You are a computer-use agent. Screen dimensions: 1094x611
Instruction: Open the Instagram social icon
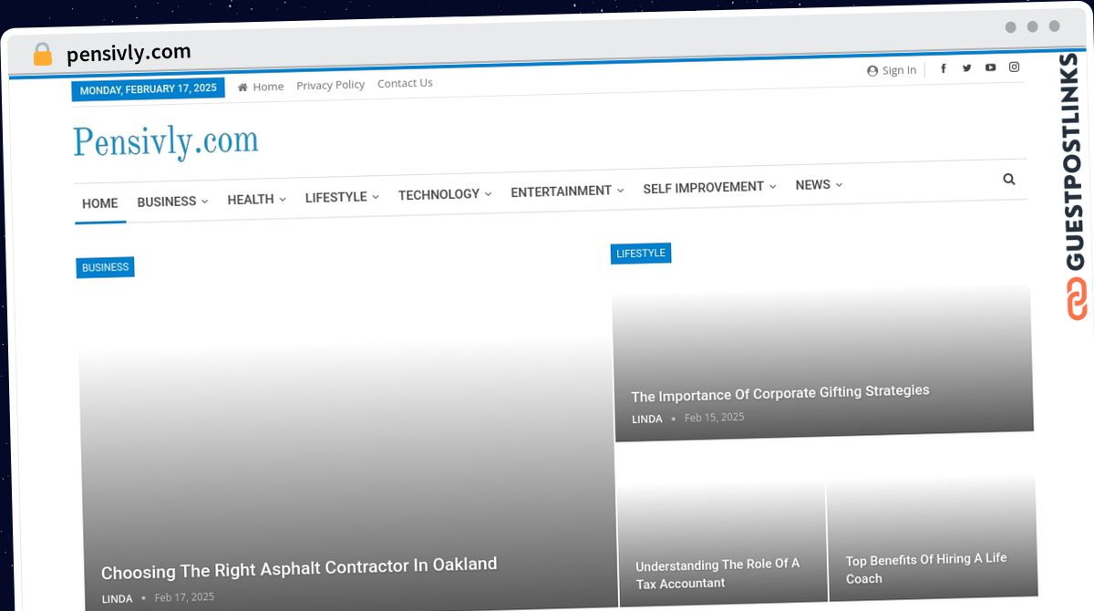coord(1014,67)
